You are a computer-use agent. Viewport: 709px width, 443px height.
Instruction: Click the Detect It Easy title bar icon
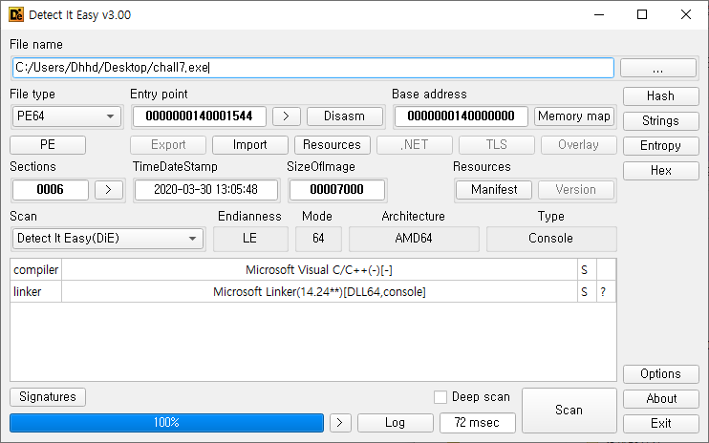point(16,15)
